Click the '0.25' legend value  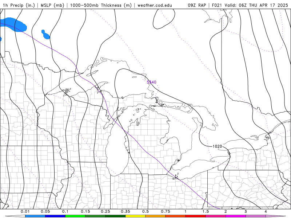tap(105, 211)
